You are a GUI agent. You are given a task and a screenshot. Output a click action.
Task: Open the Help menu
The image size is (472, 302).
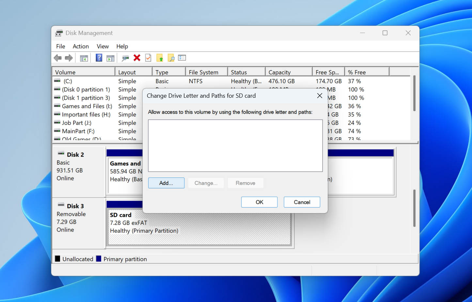(x=122, y=46)
